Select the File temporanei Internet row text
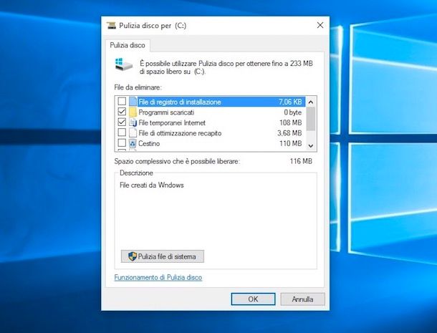Image resolution: width=437 pixels, height=333 pixels. pos(172,123)
